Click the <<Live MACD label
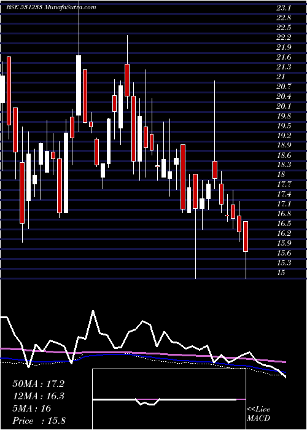This screenshot has height=430, width=307. tap(258, 414)
